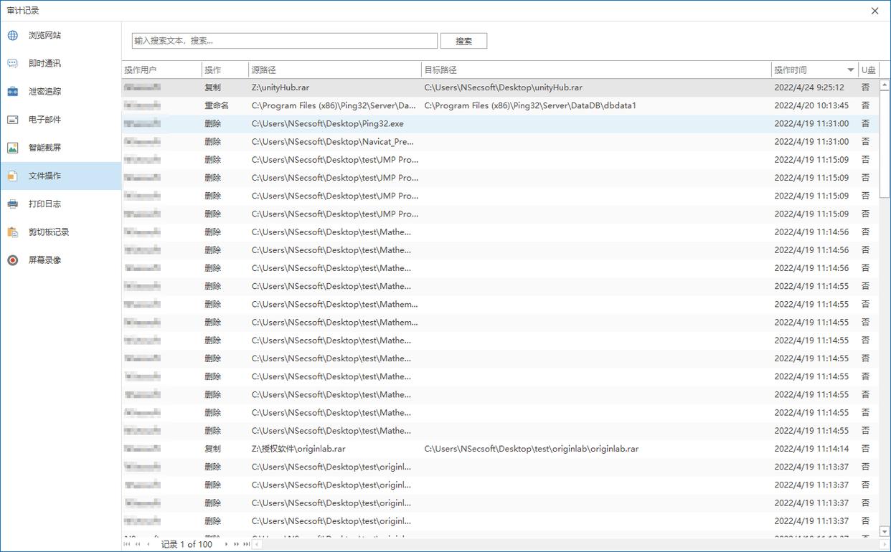891x552 pixels.
Task: Click the record icon for 屏幕录像
Action: [x=13, y=260]
